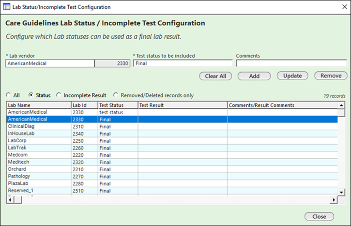The image size is (351, 226).
Task: Sort by Lab Name column header
Action: click(x=39, y=105)
